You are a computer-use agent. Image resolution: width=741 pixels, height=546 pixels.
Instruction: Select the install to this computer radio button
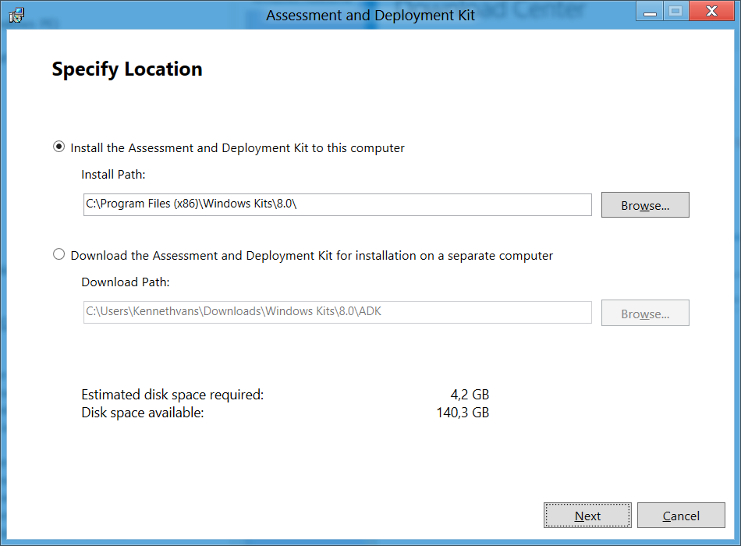point(58,147)
